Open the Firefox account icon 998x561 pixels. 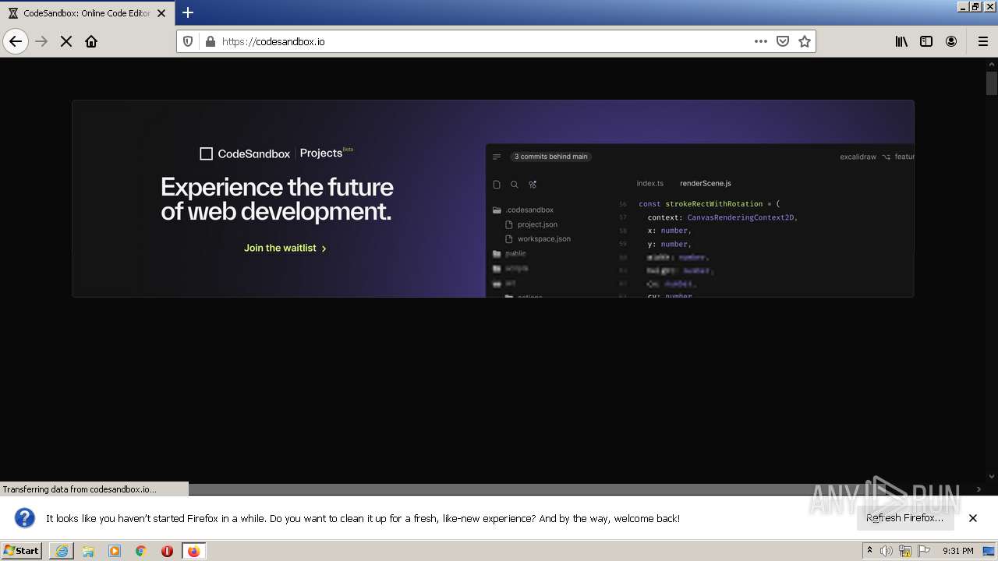click(951, 41)
